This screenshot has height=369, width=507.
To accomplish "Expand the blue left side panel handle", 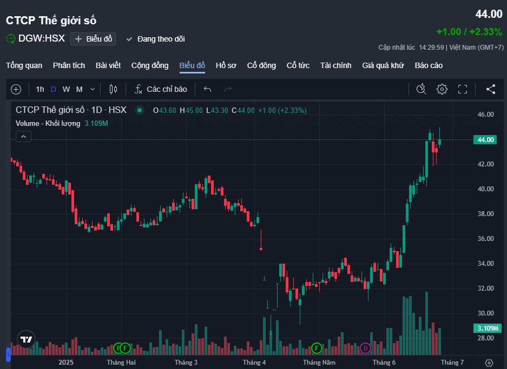I will [x=9, y=354].
